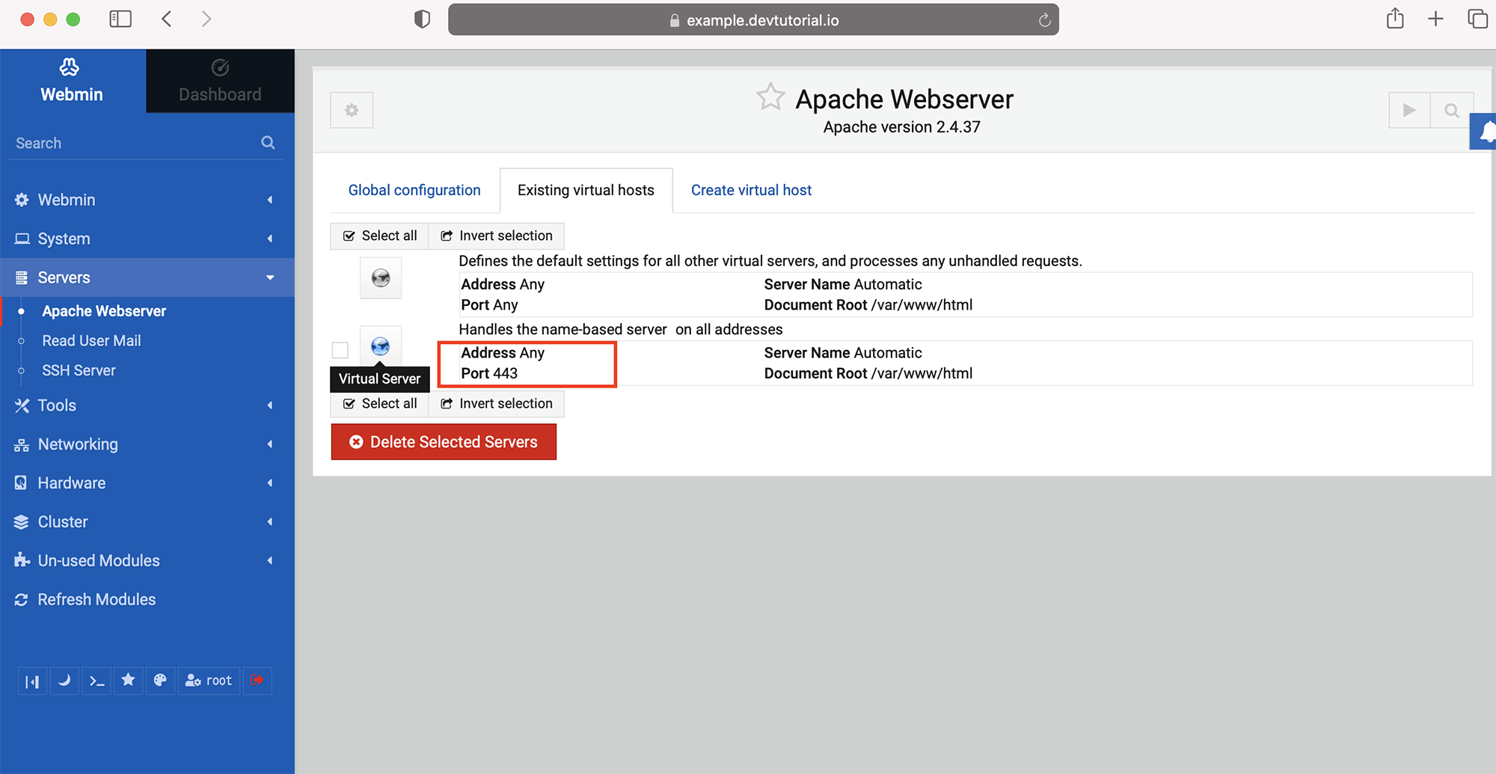Log out with red exit icon

pyautogui.click(x=257, y=681)
